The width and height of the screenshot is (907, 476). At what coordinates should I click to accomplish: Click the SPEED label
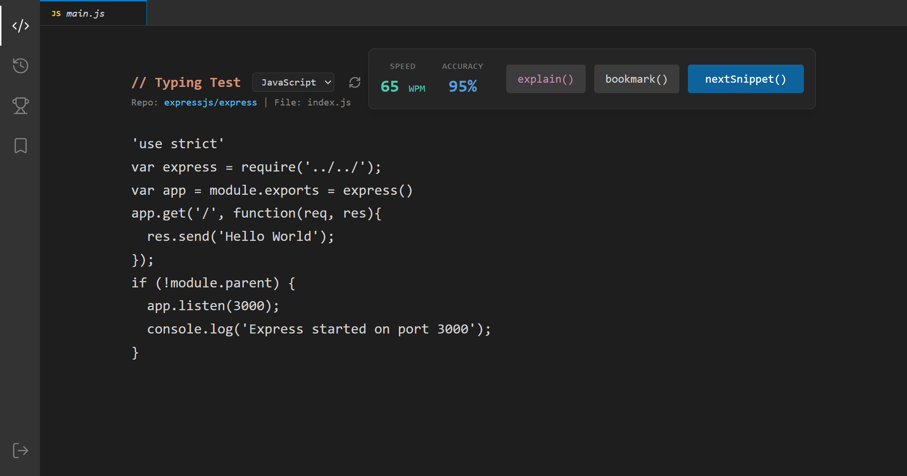403,67
